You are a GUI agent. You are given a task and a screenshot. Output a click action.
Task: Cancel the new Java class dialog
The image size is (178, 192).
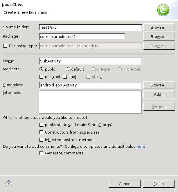(x=125, y=184)
